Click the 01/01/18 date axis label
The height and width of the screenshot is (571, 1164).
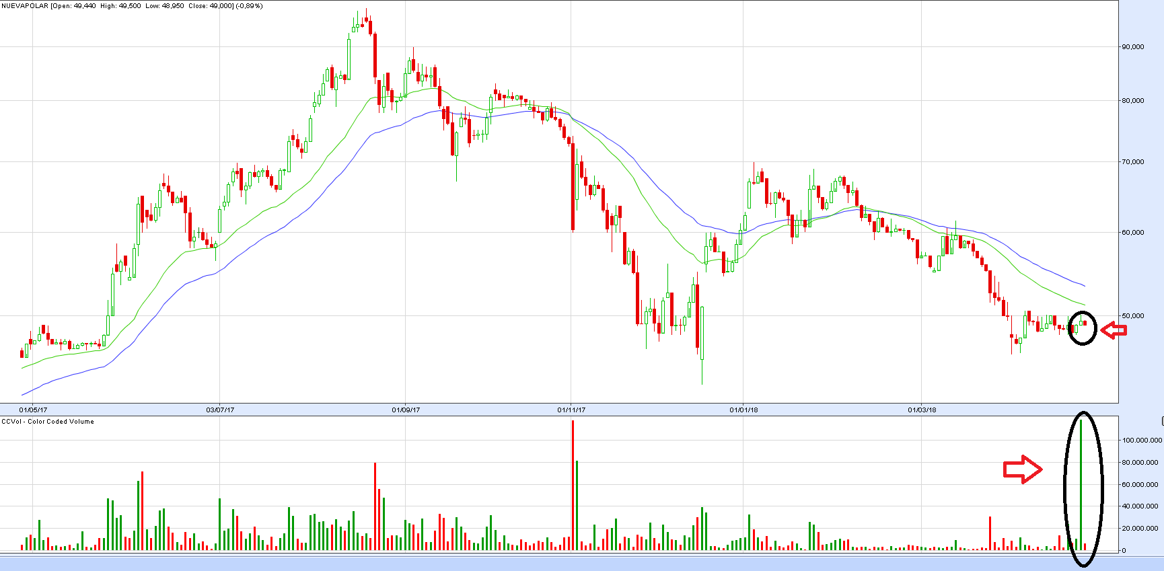pyautogui.click(x=743, y=410)
